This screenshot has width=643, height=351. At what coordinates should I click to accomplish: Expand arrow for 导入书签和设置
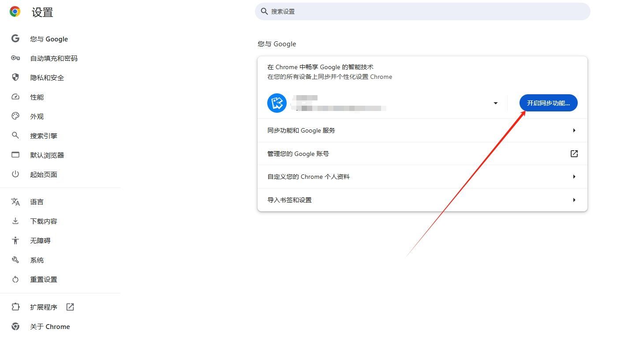point(574,200)
